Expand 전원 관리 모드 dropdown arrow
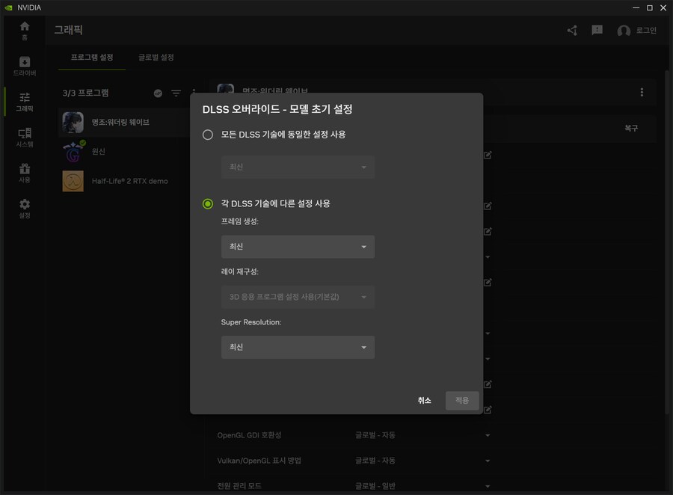The height and width of the screenshot is (495, 673). 488,486
